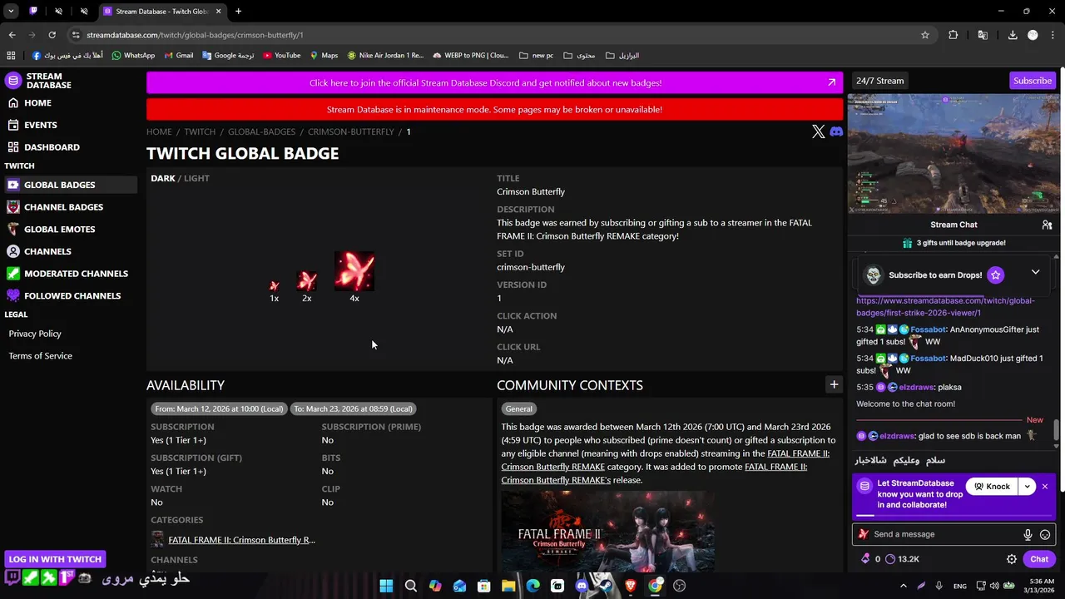Switch to the pinned Twitch tab
The width and height of the screenshot is (1065, 599).
pyautogui.click(x=33, y=11)
